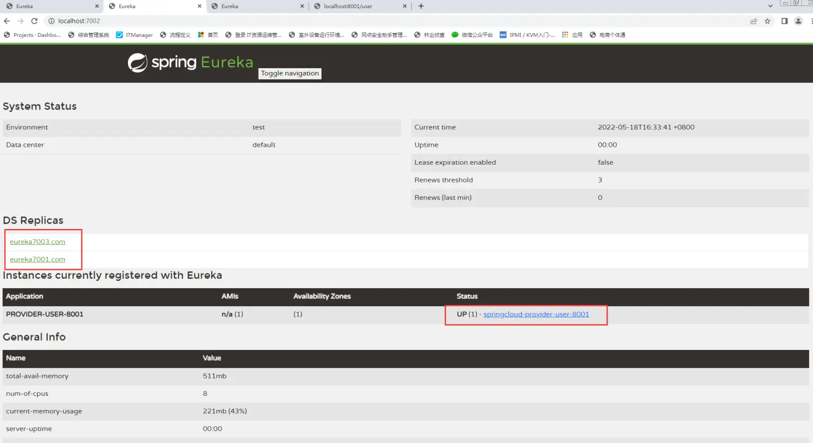Click the address bar showing localhost:7002

coord(396,21)
